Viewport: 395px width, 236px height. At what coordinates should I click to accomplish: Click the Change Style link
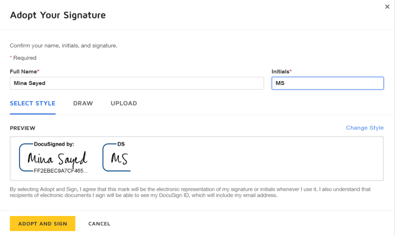[365, 128]
